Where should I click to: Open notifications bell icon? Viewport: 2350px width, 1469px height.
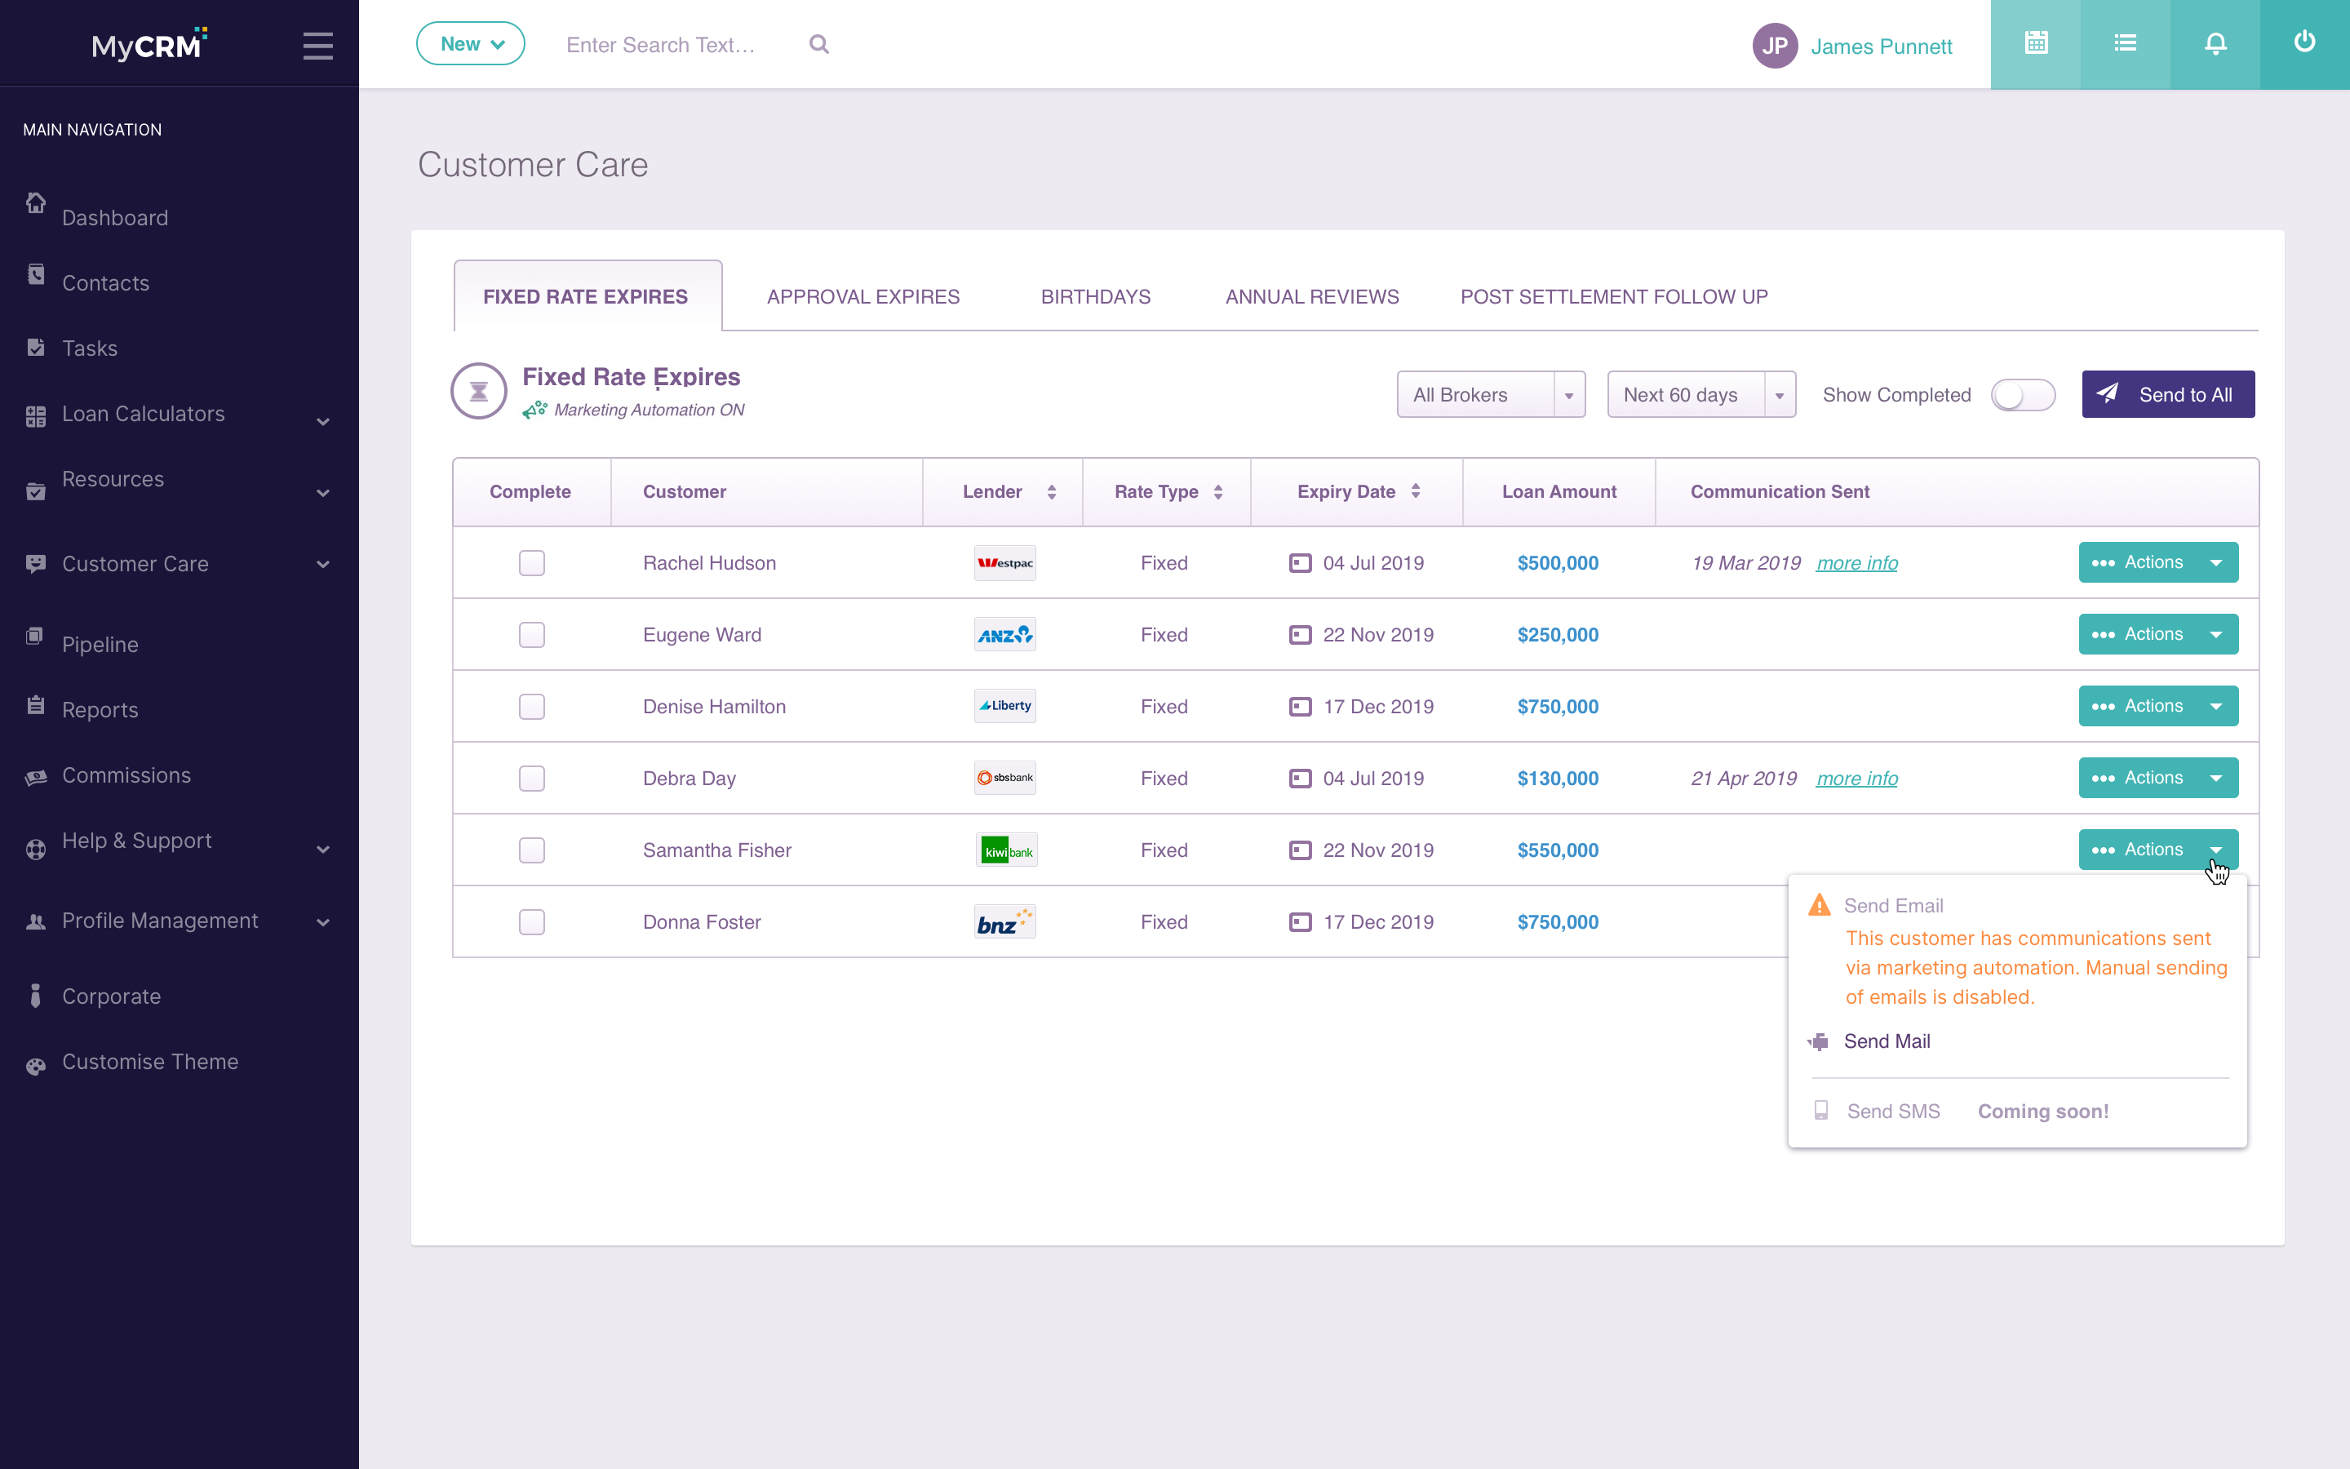tap(2215, 44)
